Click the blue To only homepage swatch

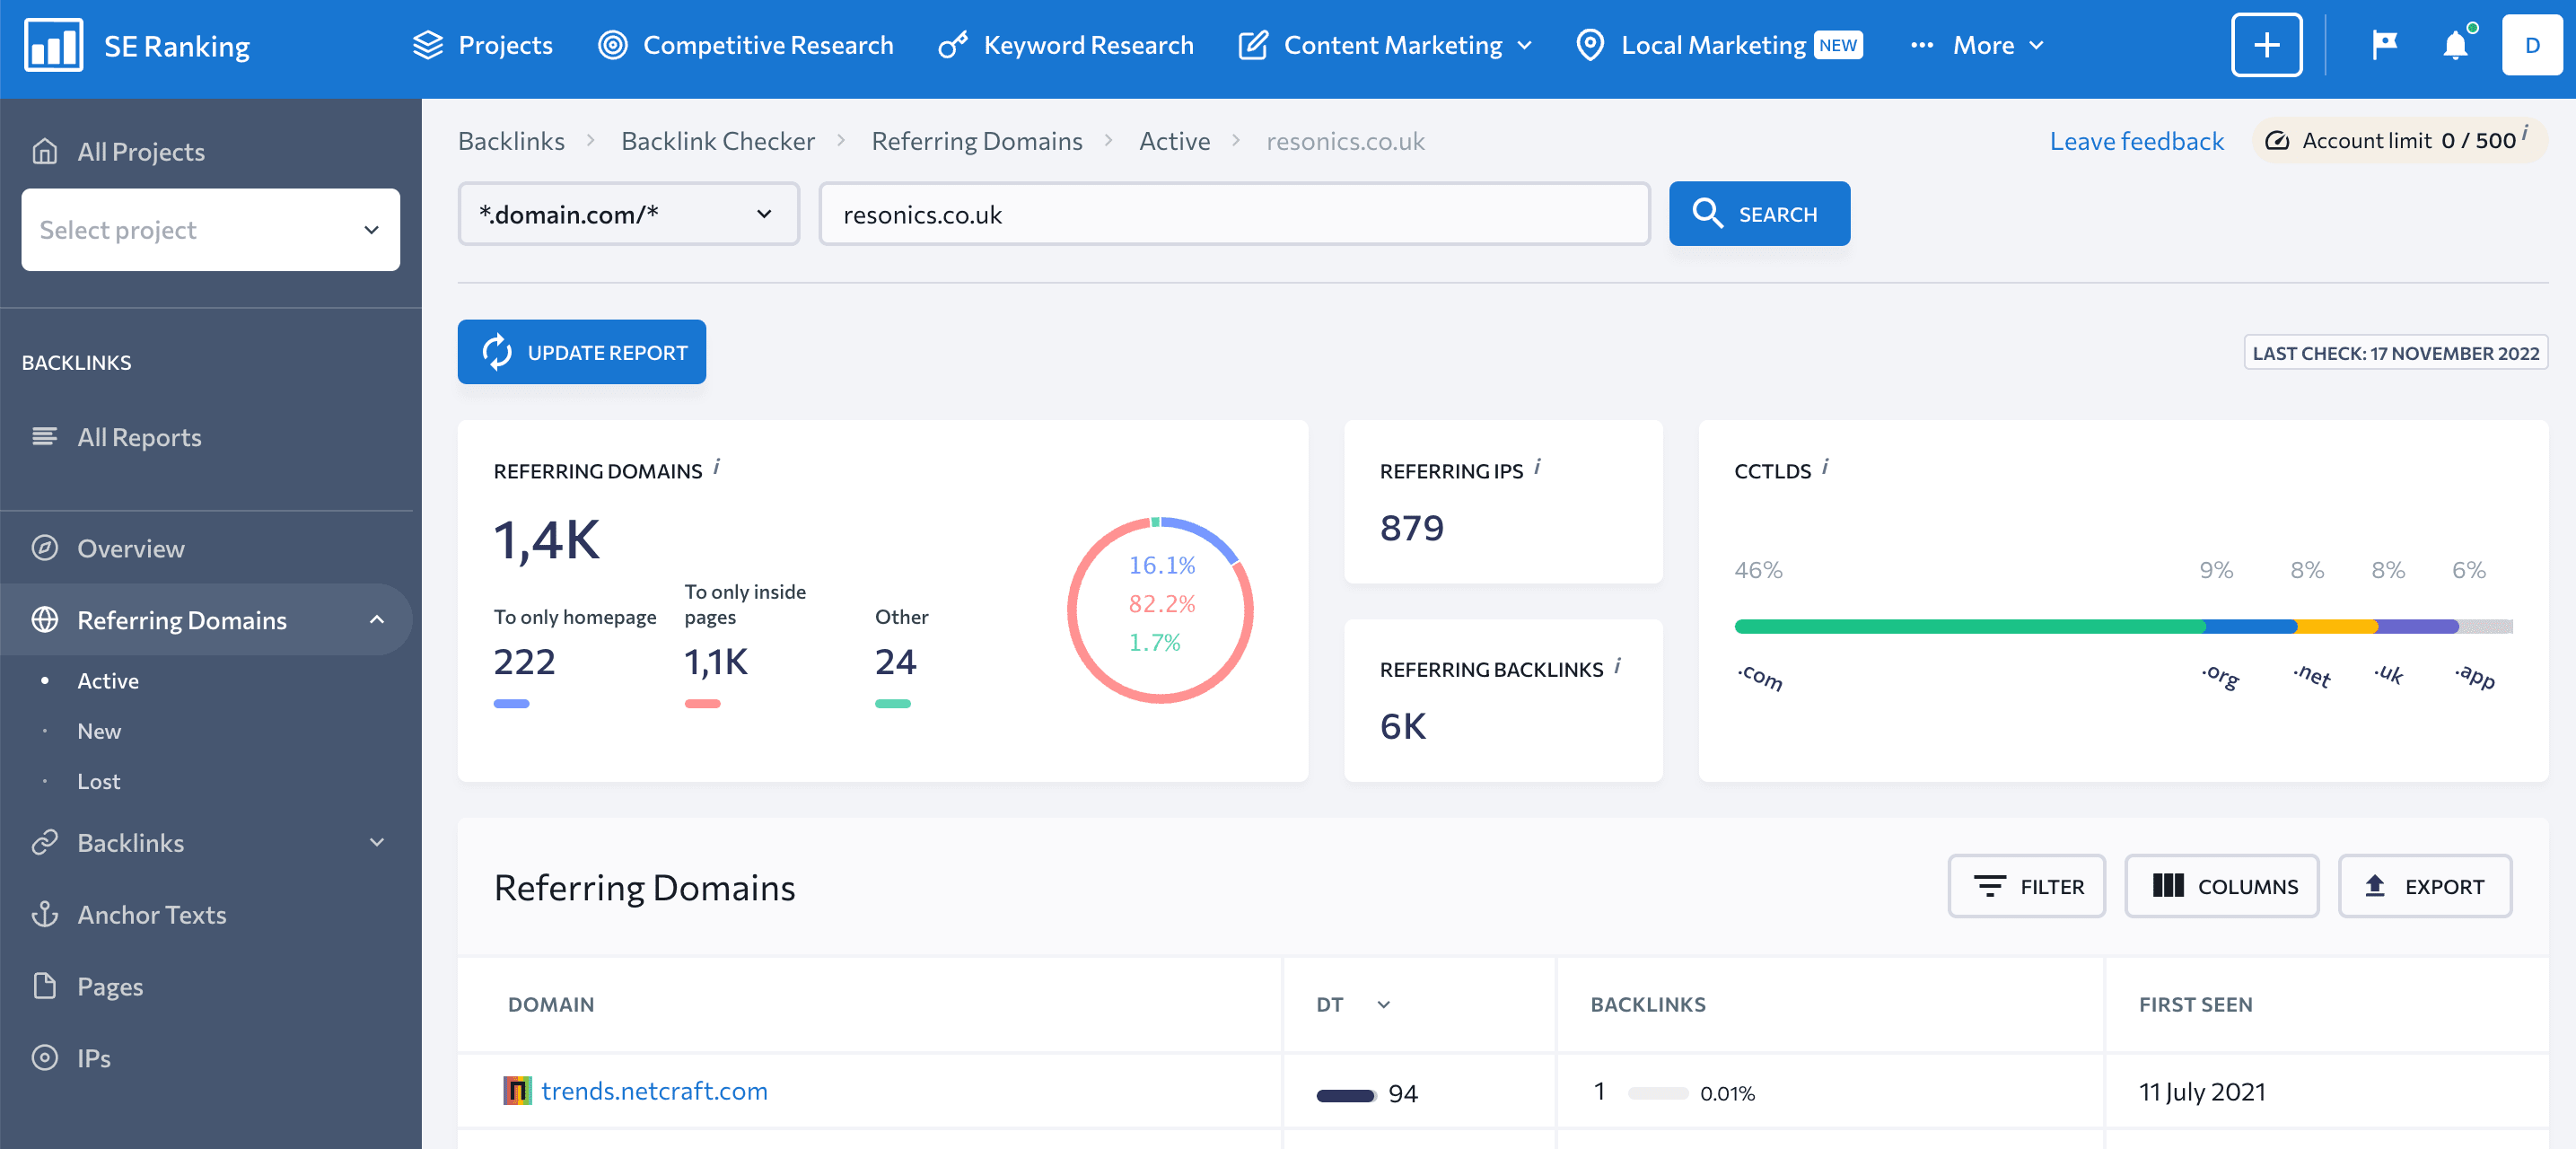point(511,704)
